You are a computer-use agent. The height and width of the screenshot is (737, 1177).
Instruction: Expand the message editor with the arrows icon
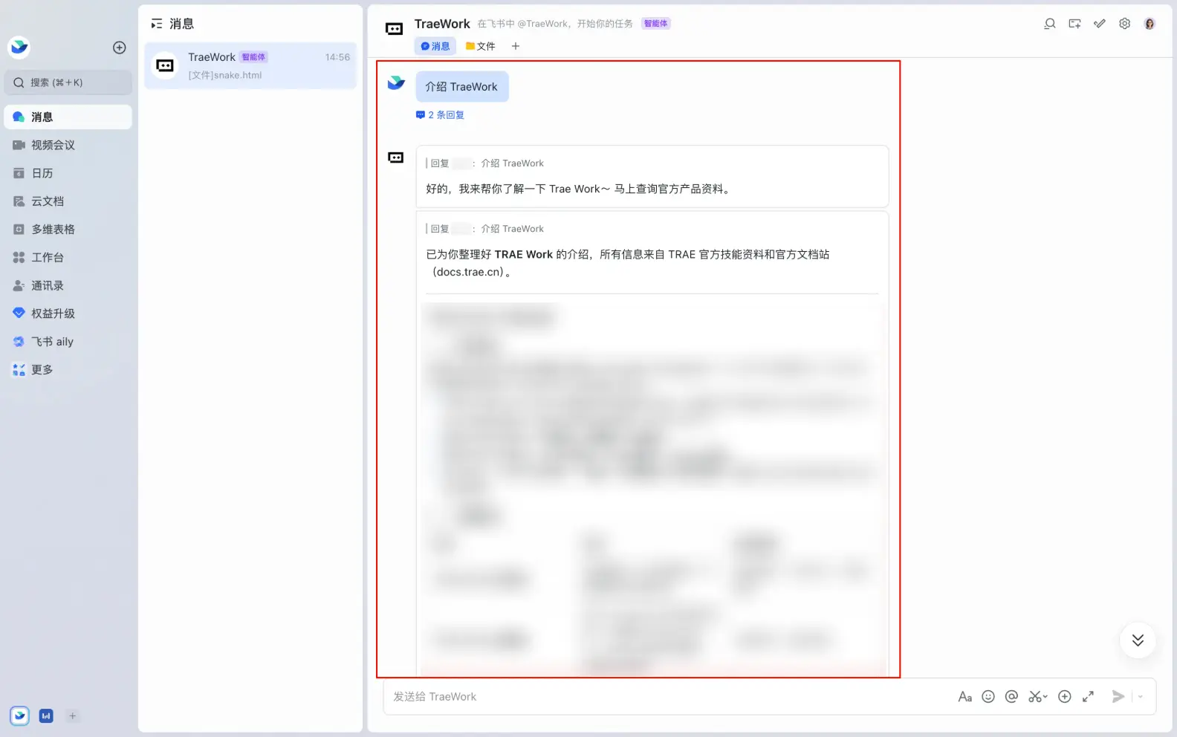pyautogui.click(x=1088, y=697)
